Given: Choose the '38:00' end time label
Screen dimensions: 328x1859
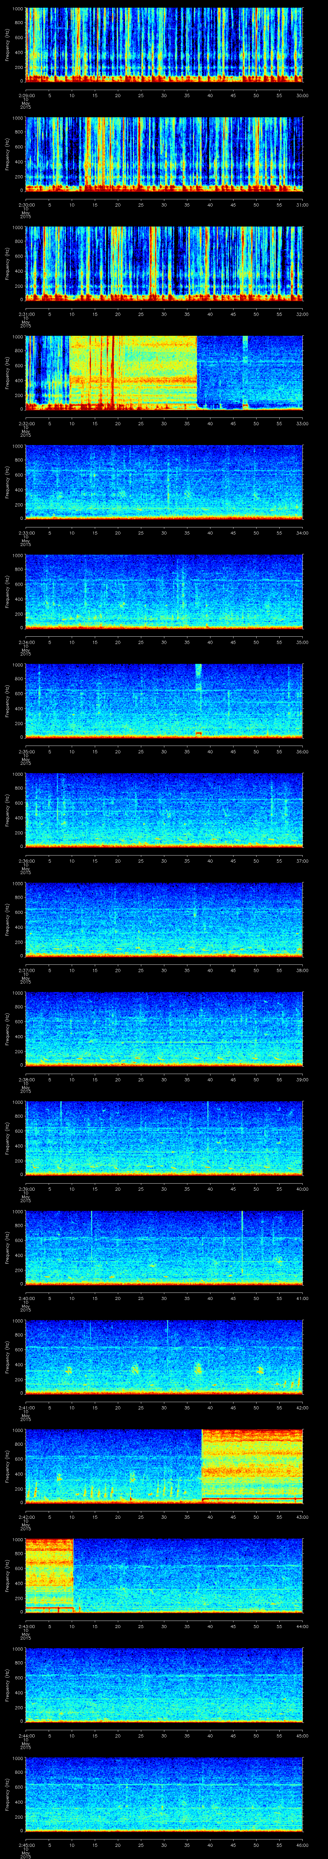Looking at the screenshot, I should [x=302, y=970].
